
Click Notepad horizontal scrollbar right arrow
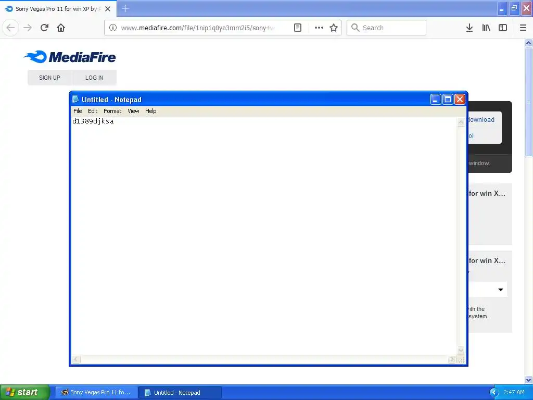[452, 359]
